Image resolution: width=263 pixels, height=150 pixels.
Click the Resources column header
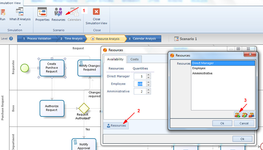[116, 68]
